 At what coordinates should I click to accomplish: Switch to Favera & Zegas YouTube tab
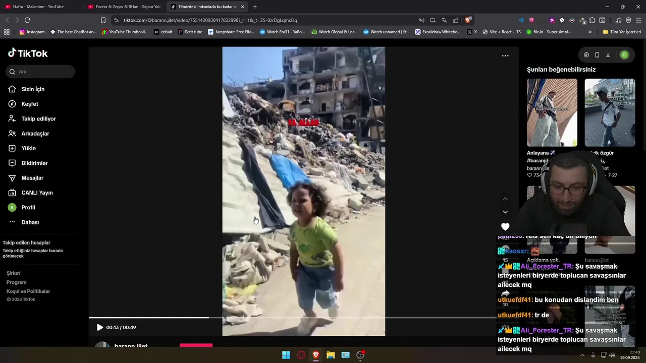point(124,7)
